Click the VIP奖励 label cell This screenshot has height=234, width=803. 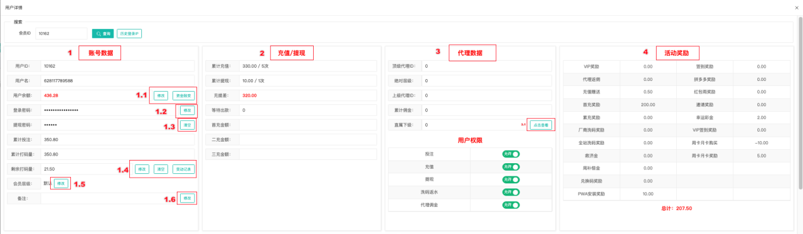[591, 66]
